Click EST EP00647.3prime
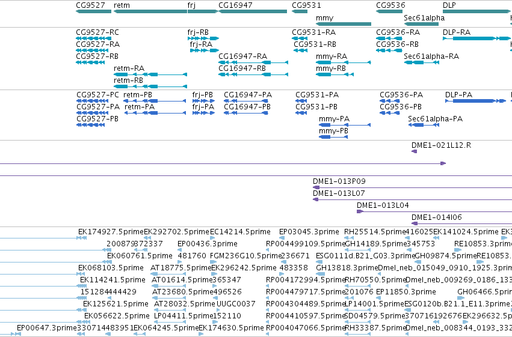The width and height of the screenshot is (512, 337). (x=47, y=328)
